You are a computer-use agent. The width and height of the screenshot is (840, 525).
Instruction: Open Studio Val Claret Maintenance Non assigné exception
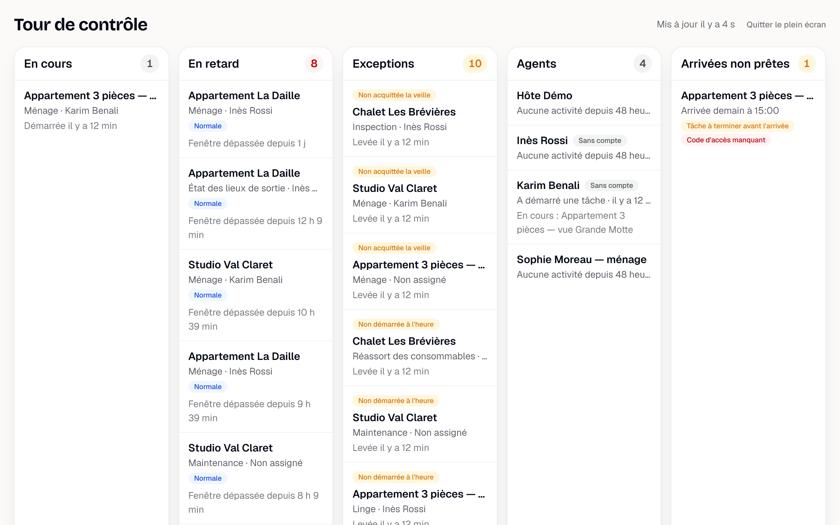tap(420, 424)
